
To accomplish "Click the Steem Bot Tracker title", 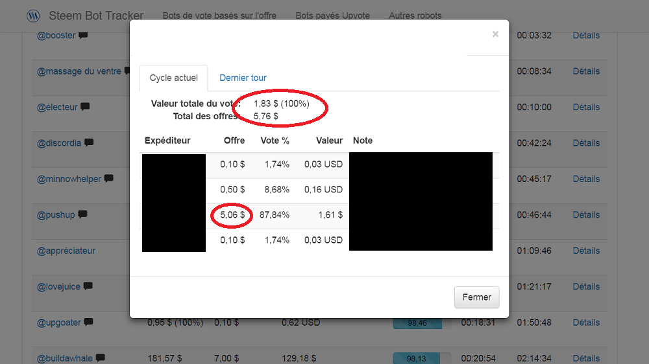I will 96,16.
